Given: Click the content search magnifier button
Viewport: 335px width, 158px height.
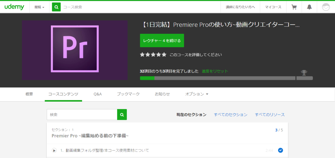Looking at the screenshot, I should click(122, 115).
